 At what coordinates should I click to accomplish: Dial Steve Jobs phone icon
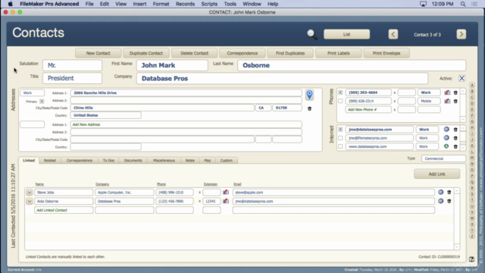point(226,192)
